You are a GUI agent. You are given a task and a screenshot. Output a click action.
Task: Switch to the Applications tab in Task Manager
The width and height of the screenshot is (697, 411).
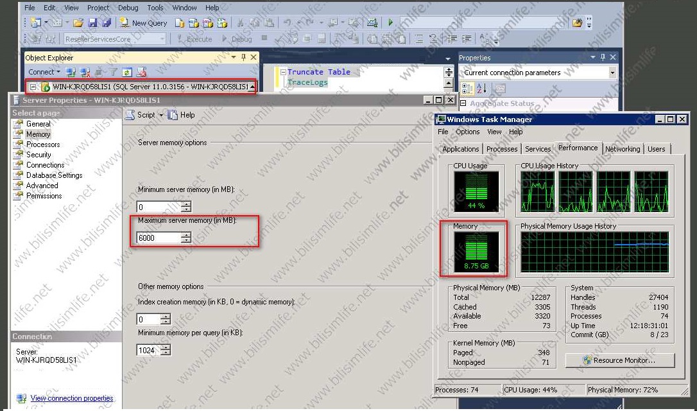coord(461,149)
